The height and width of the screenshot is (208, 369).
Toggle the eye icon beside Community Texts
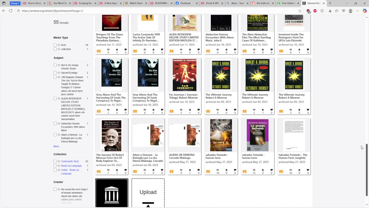tap(59, 161)
